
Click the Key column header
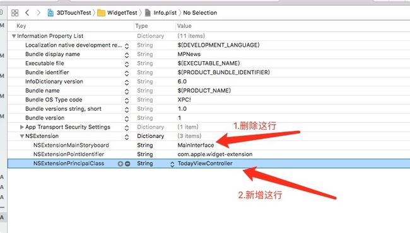[21, 26]
